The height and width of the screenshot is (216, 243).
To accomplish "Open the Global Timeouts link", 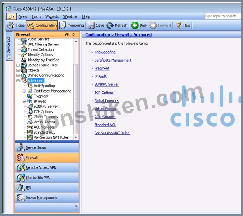I will (107, 101).
